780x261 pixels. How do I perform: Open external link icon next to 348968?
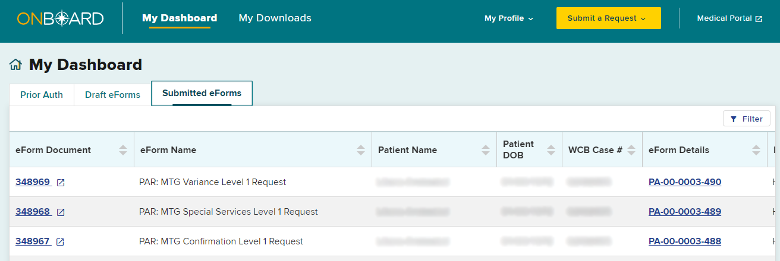(61, 212)
